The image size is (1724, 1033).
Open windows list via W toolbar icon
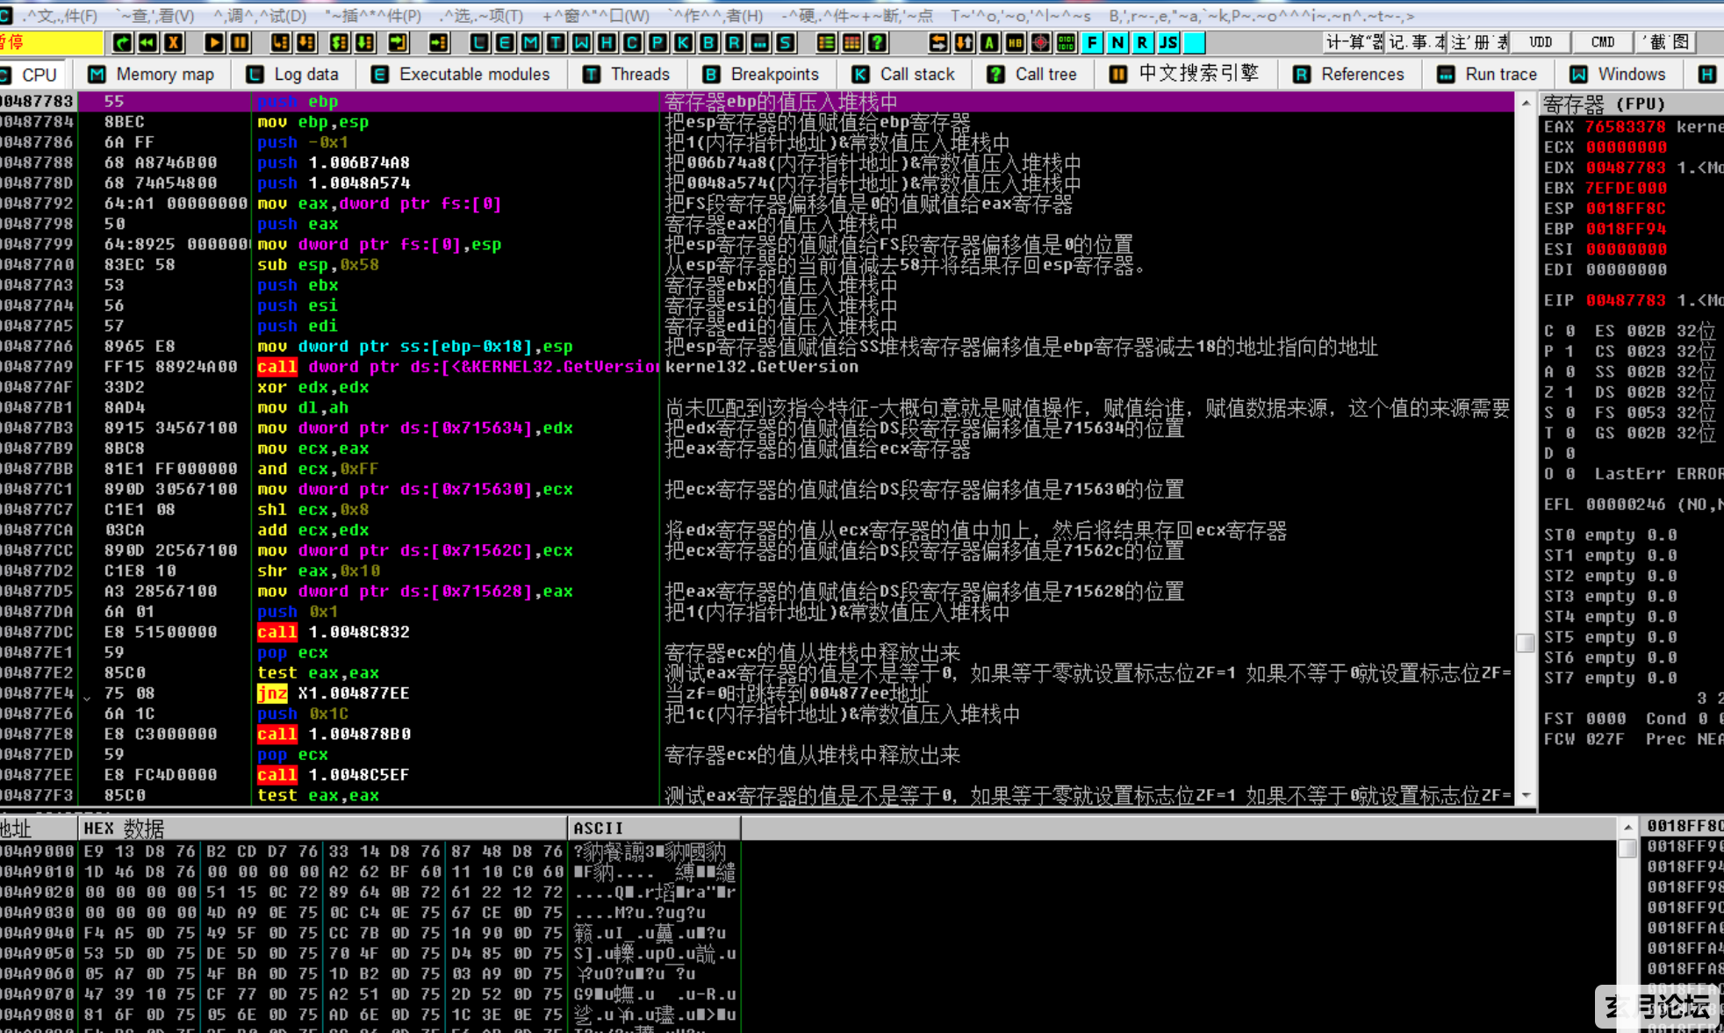(x=581, y=42)
